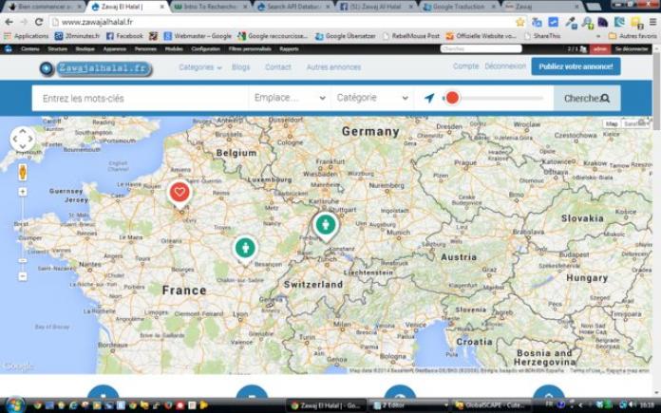Open the Boutique admin menu

pos(85,48)
